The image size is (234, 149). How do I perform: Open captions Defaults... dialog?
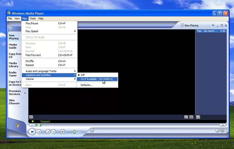[x=97, y=85]
